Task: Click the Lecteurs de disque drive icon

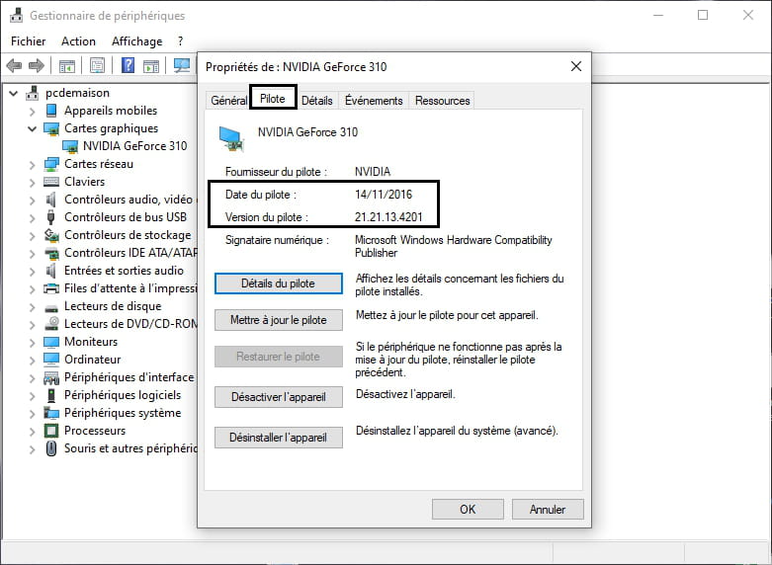Action: pos(51,307)
